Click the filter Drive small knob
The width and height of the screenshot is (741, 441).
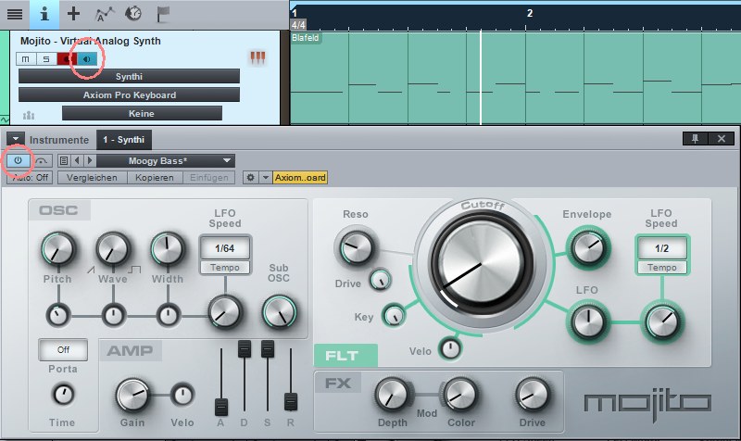pos(381,280)
